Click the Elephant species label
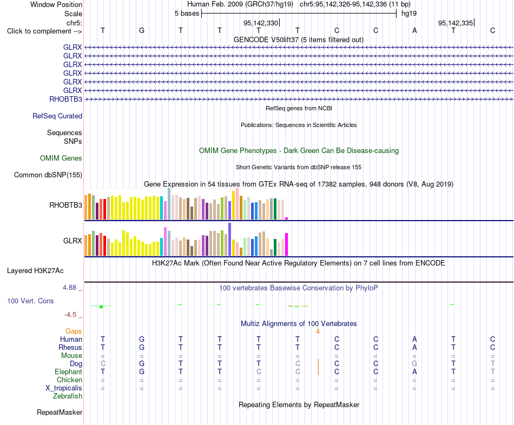 [69, 371]
